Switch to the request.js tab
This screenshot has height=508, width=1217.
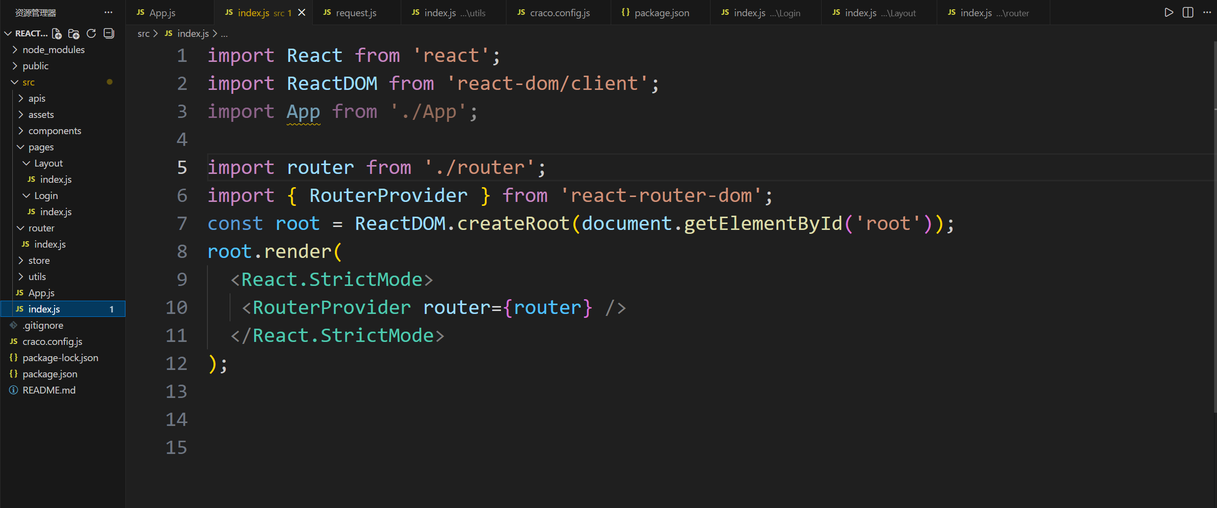click(x=356, y=13)
